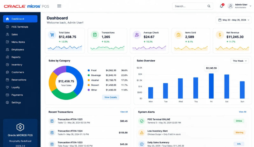Click the Transaction #TXN-1025 receipt icon
This screenshot has width=254, height=147.
click(x=52, y=121)
